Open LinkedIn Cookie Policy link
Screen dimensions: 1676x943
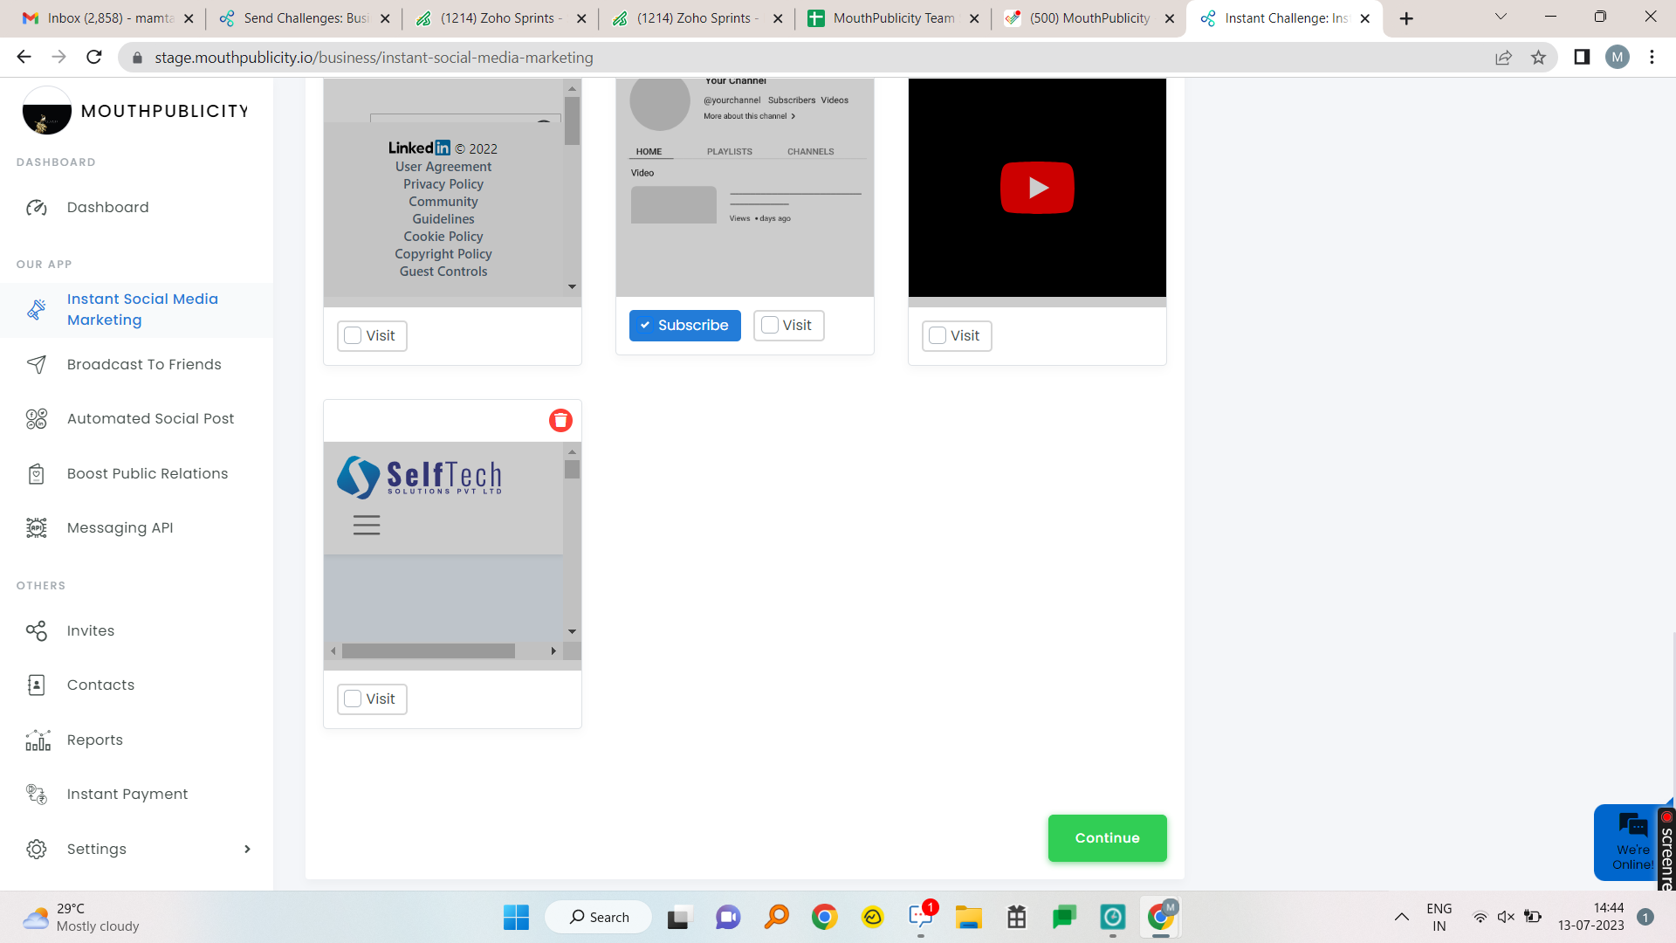tap(443, 237)
